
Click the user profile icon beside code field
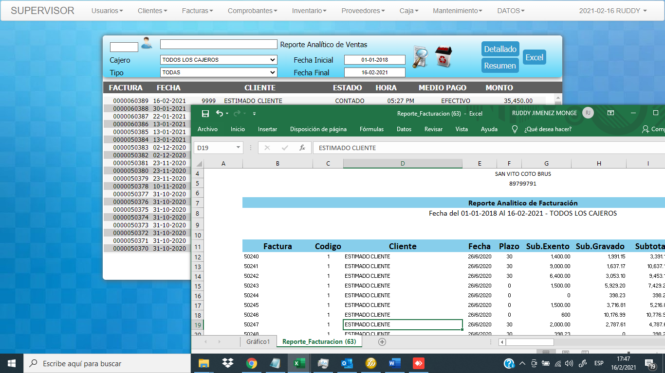tap(147, 44)
